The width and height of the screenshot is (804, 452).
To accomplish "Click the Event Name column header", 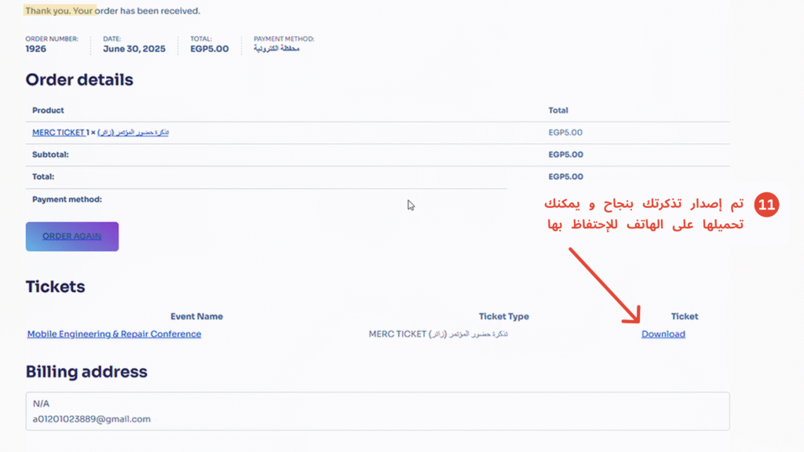I will (x=196, y=316).
